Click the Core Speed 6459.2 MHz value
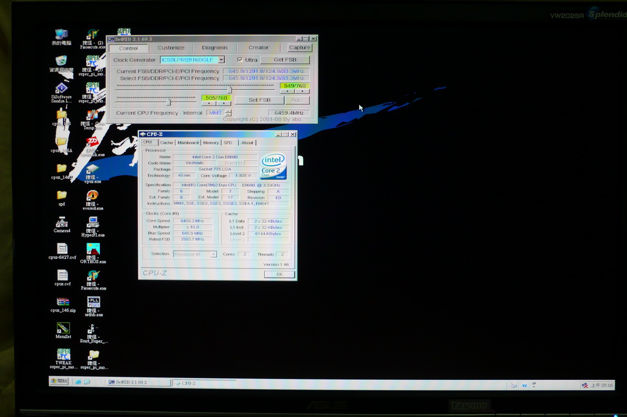Image resolution: width=627 pixels, height=417 pixels. tap(192, 221)
